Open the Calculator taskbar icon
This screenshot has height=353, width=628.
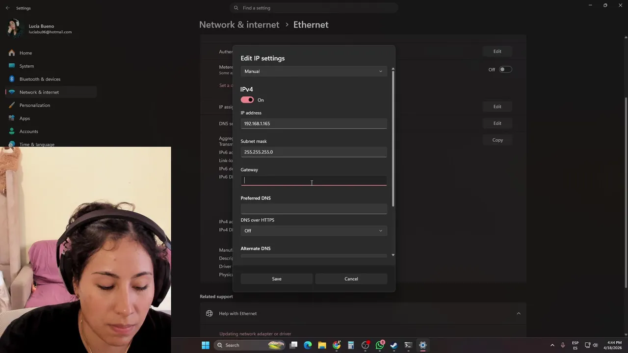(351, 345)
